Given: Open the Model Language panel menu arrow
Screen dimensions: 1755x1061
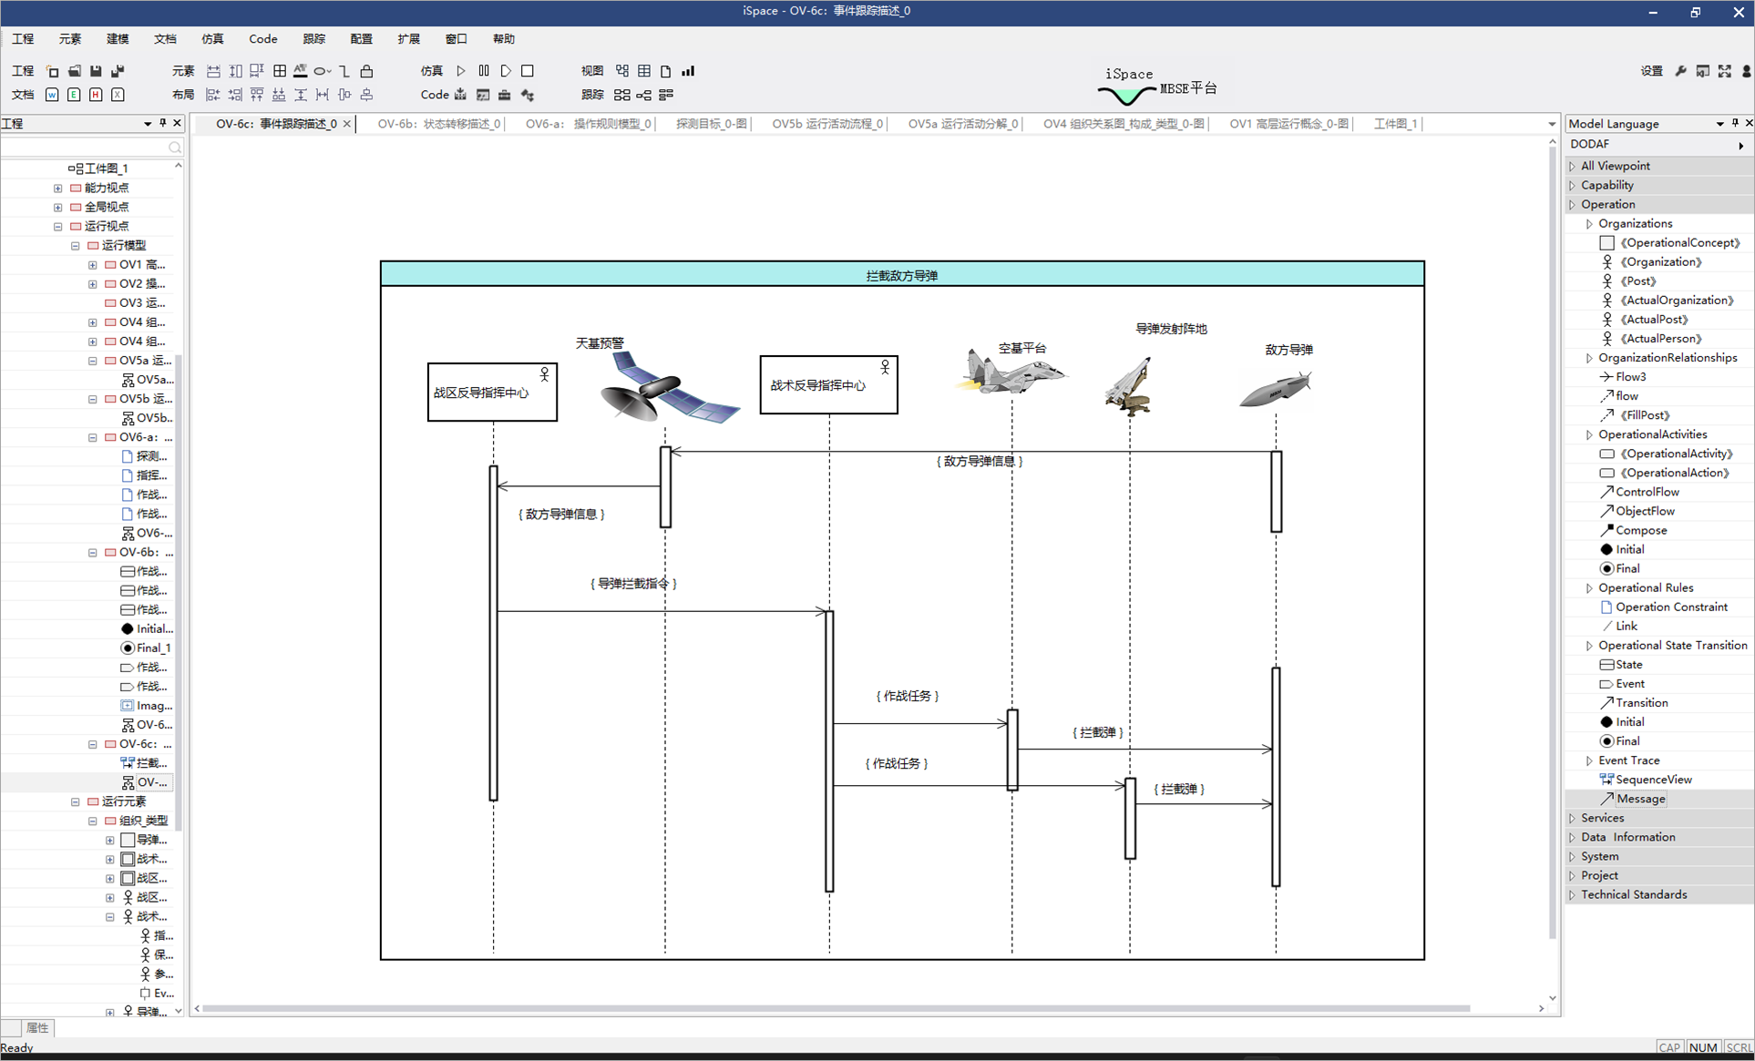Looking at the screenshot, I should click(1720, 123).
